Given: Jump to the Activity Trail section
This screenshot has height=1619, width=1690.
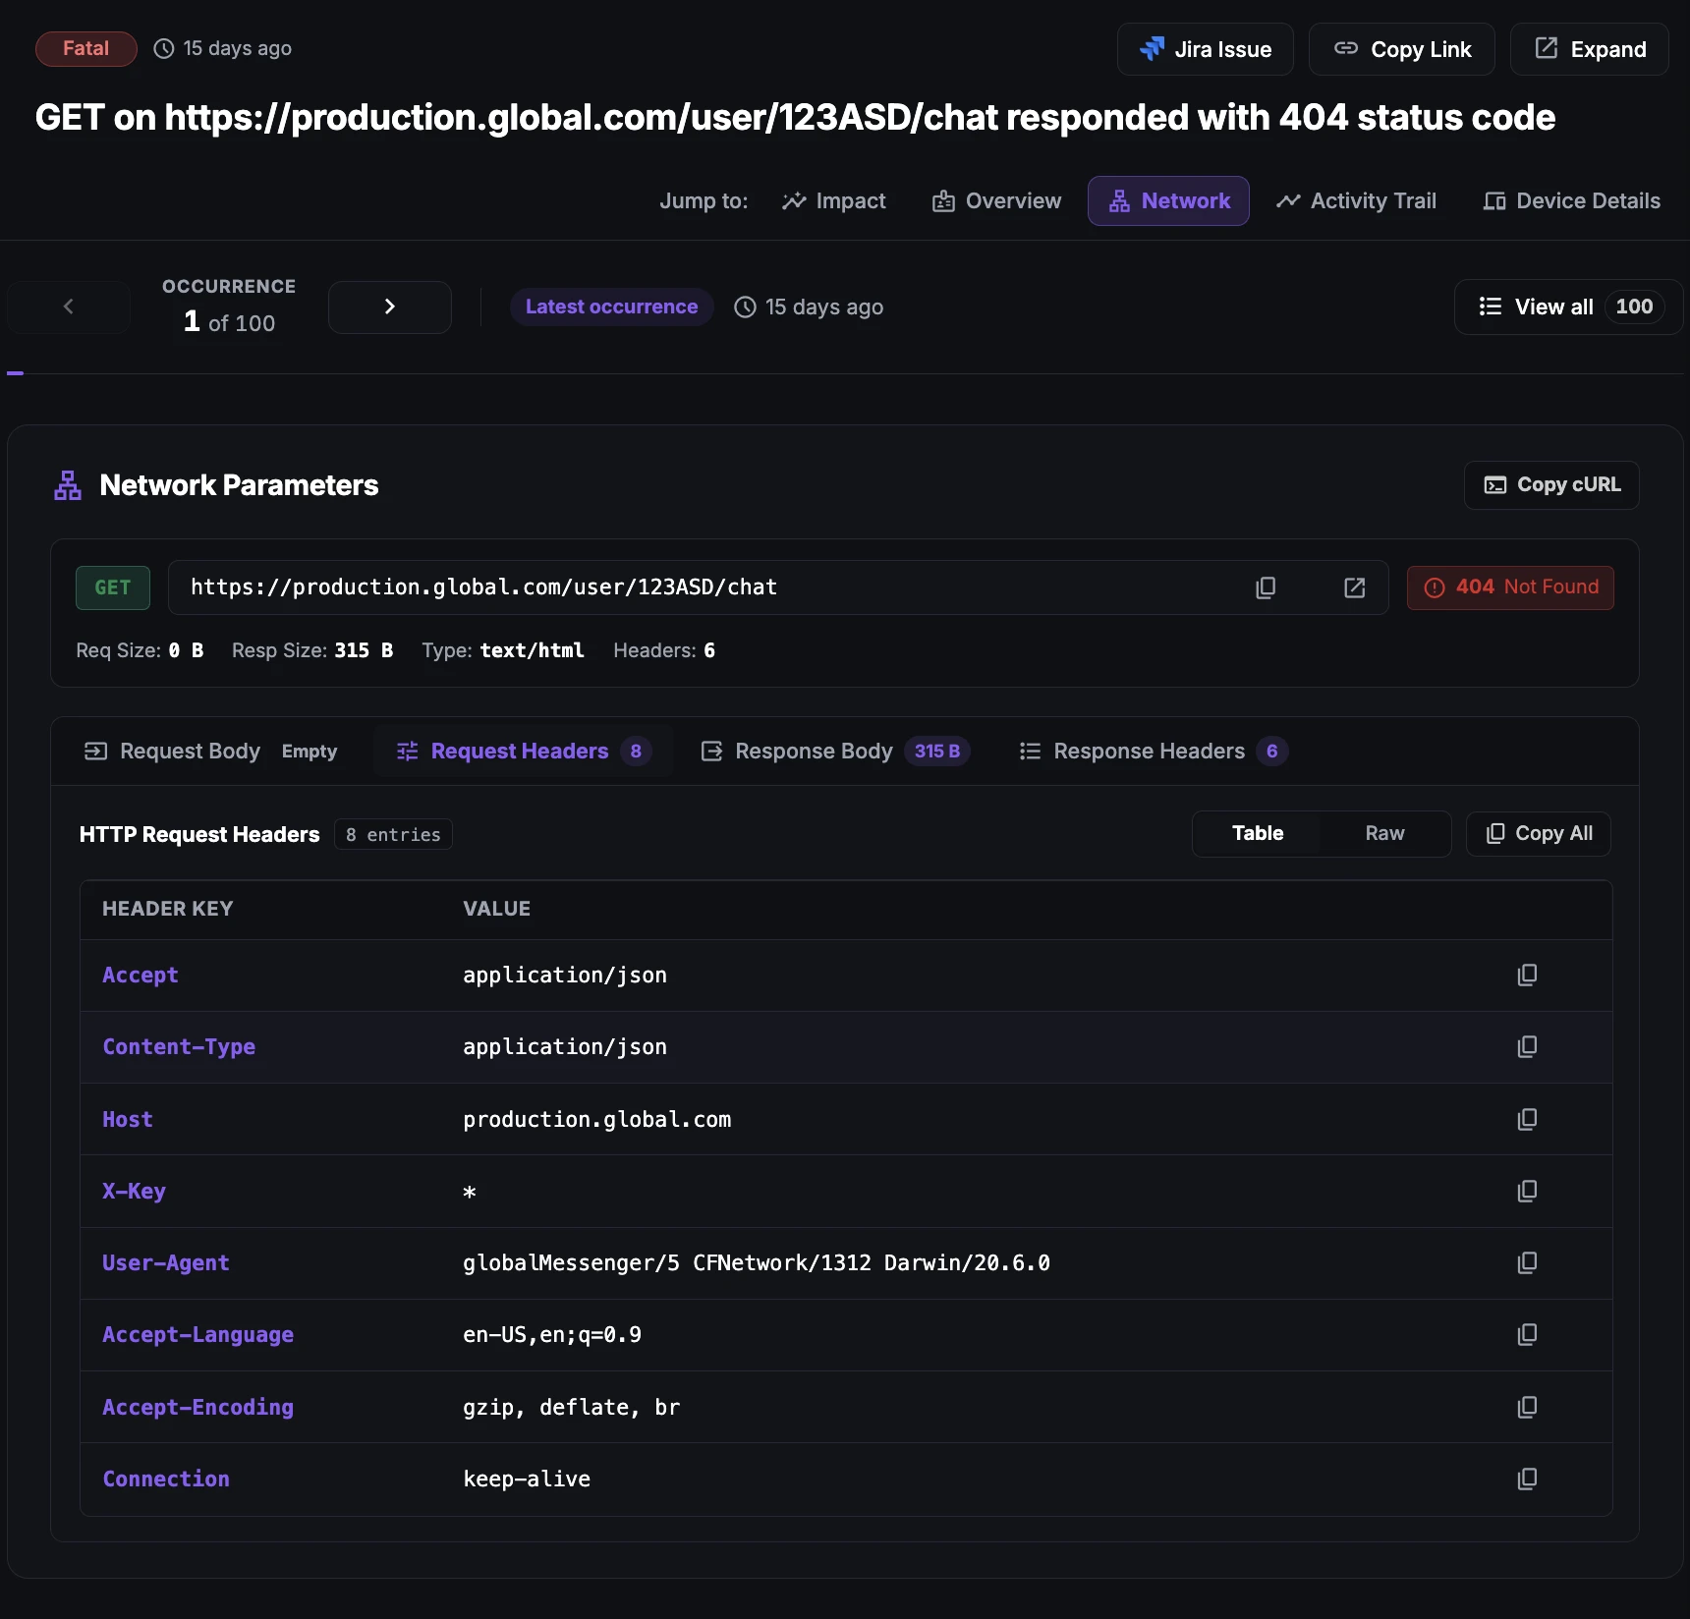Looking at the screenshot, I should click(x=1356, y=200).
